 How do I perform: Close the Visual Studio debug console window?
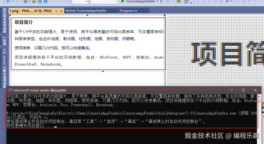[255, 90]
